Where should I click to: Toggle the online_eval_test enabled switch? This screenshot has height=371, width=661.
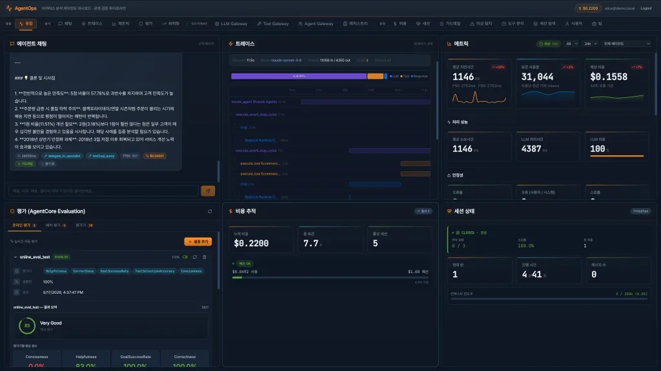[185, 257]
